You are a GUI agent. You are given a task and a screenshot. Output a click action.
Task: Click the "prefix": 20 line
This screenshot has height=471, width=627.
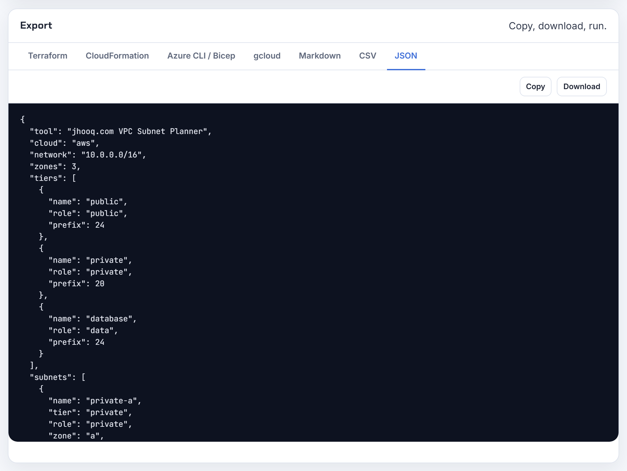76,284
